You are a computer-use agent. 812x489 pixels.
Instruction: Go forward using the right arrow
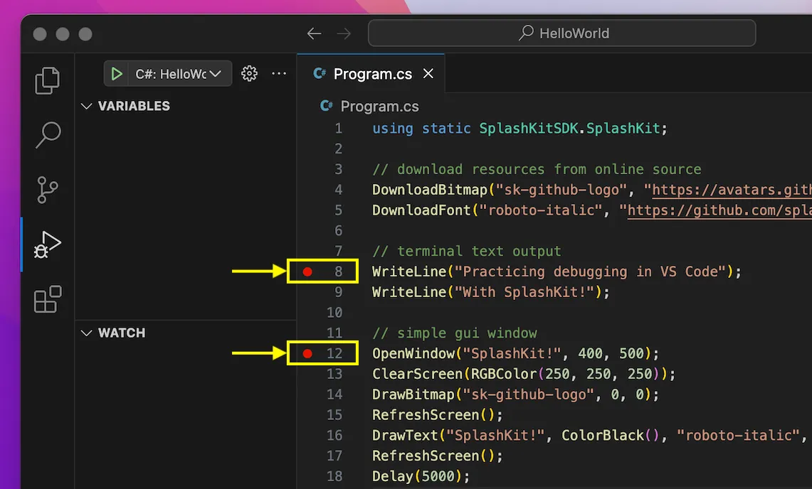(344, 34)
